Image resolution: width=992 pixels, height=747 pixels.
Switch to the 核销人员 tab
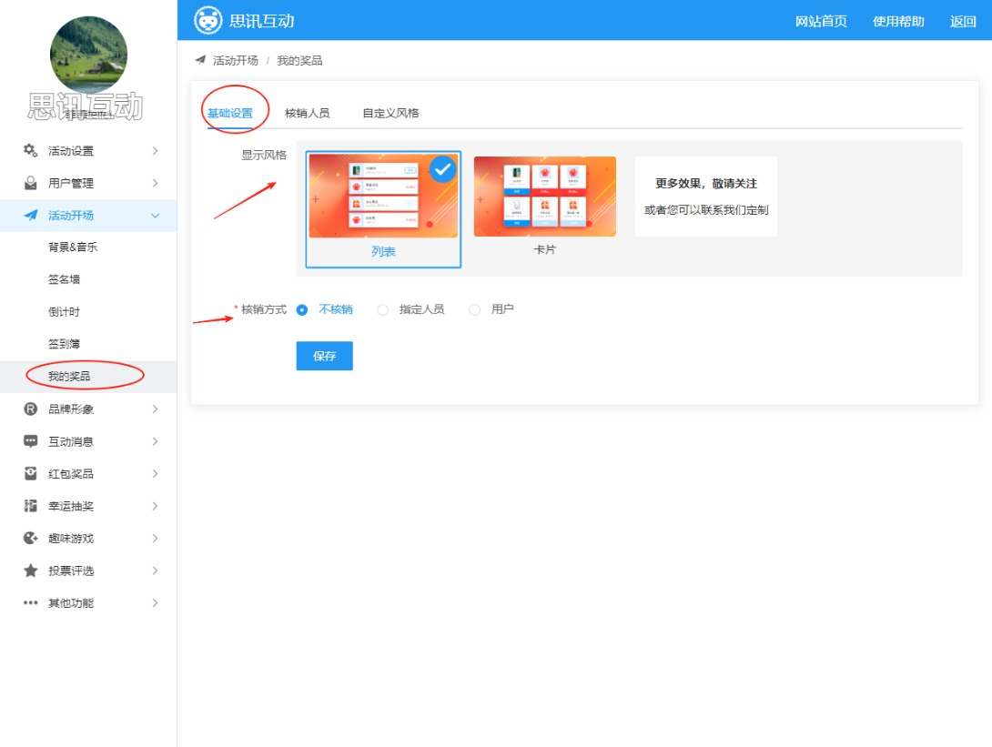click(308, 113)
